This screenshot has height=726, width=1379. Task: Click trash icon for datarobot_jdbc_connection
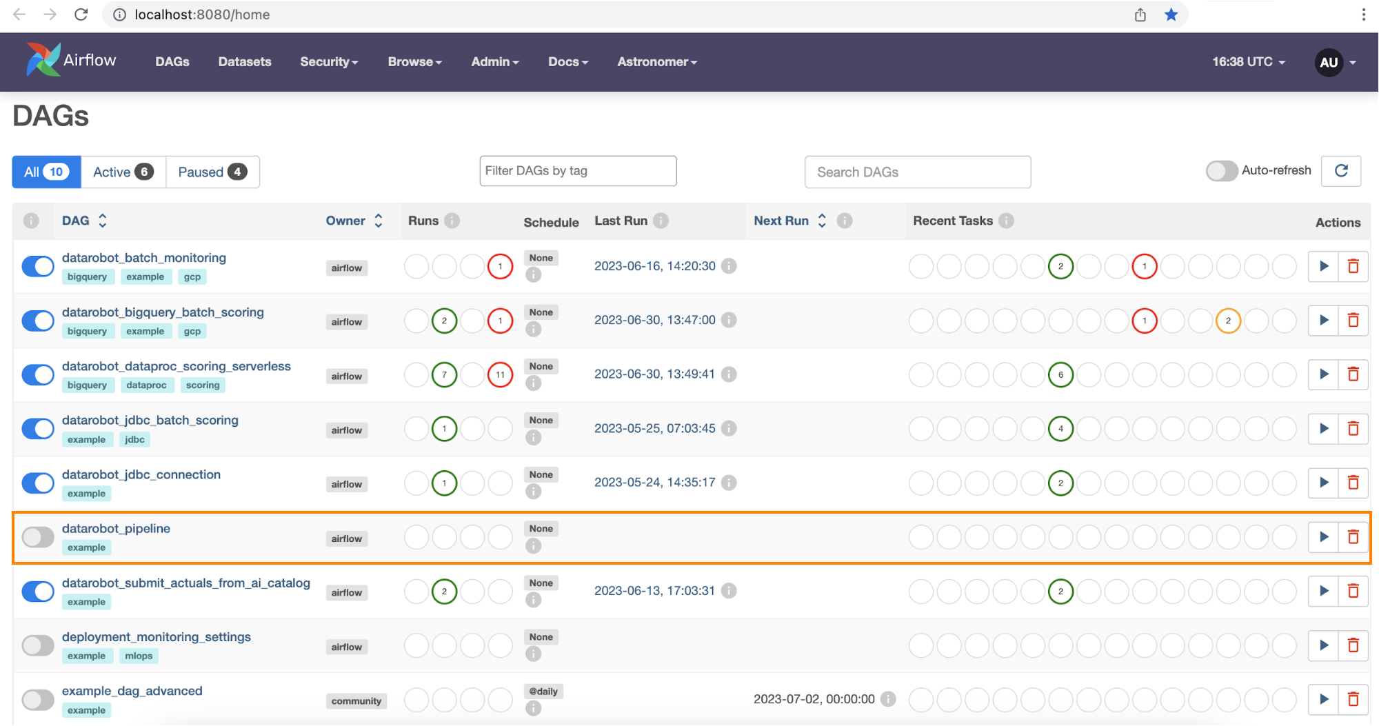[1353, 483]
